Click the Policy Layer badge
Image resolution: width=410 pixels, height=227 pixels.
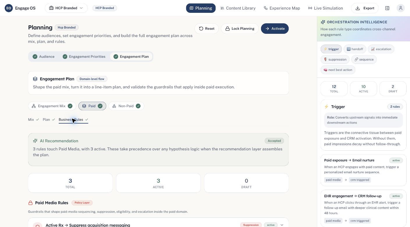(82, 203)
